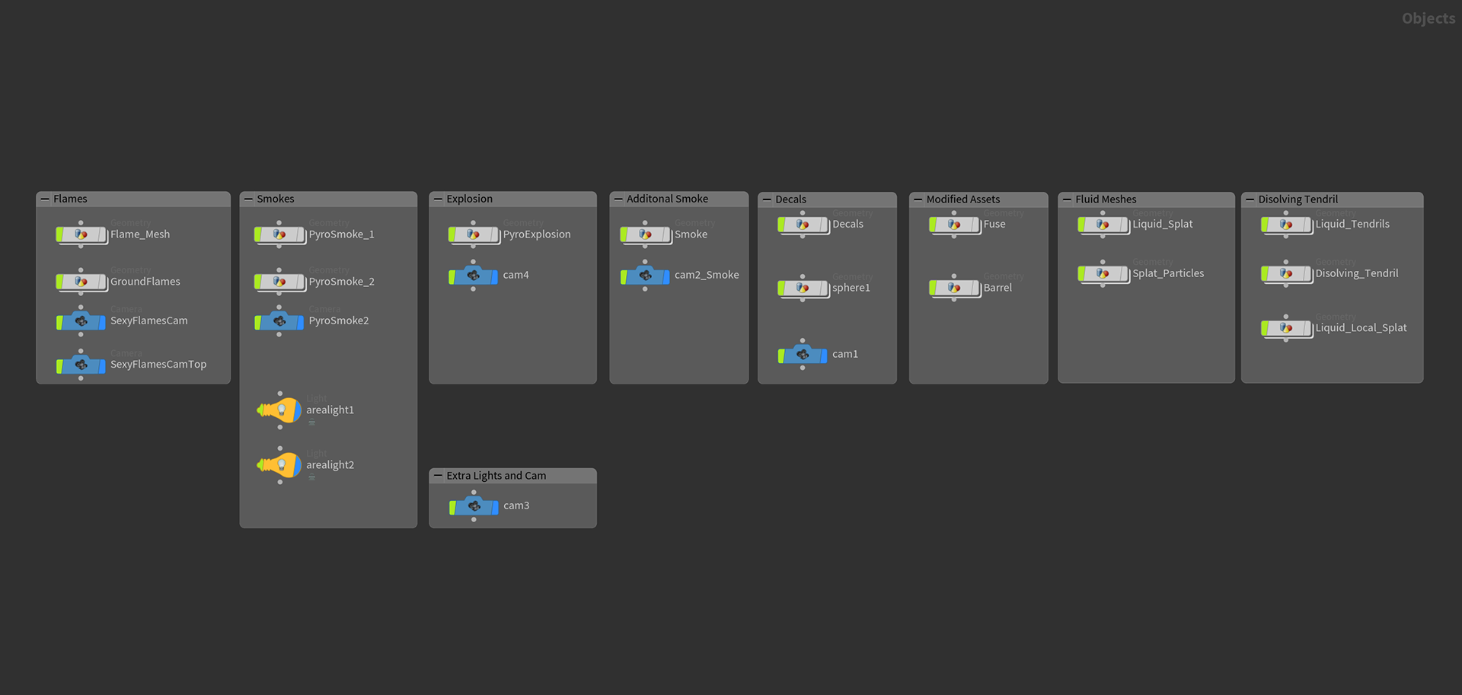The width and height of the screenshot is (1462, 695).
Task: Click the cam3 camera node icon
Action: pyautogui.click(x=474, y=506)
